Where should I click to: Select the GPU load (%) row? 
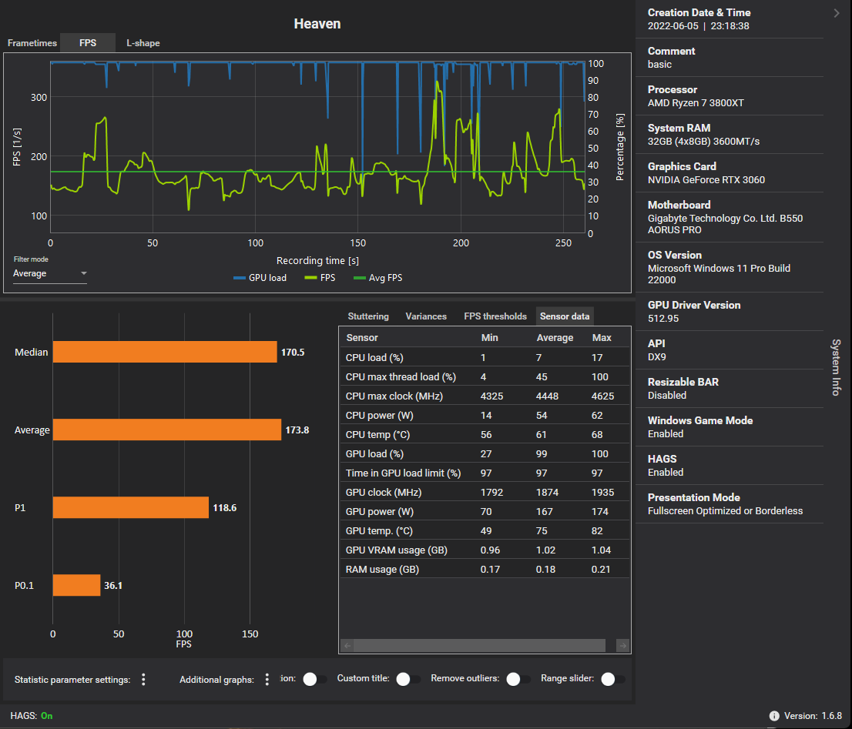[485, 453]
